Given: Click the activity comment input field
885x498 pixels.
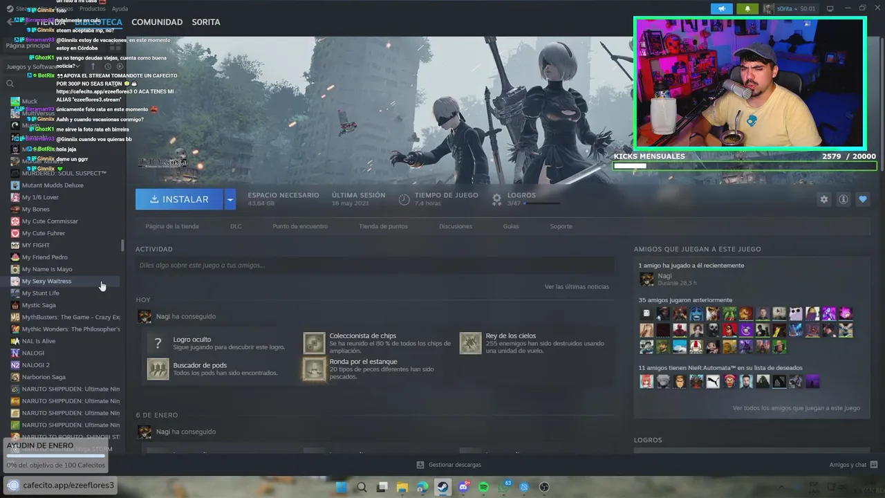Looking at the screenshot, I should click(x=375, y=265).
